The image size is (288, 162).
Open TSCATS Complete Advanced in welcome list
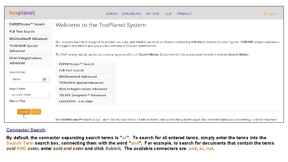[86, 95]
